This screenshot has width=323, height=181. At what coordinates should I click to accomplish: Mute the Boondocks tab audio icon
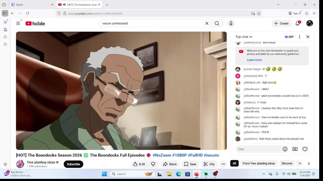click(64, 5)
